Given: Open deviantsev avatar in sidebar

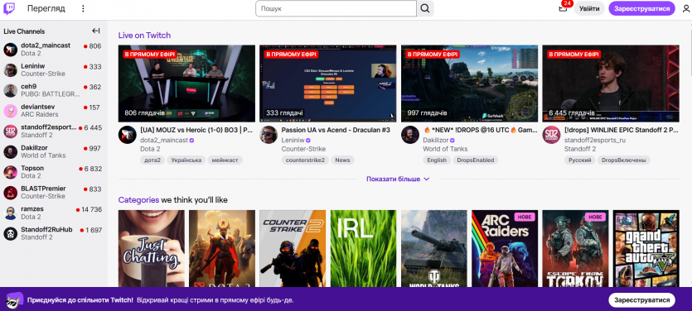Looking at the screenshot, I should (11, 111).
